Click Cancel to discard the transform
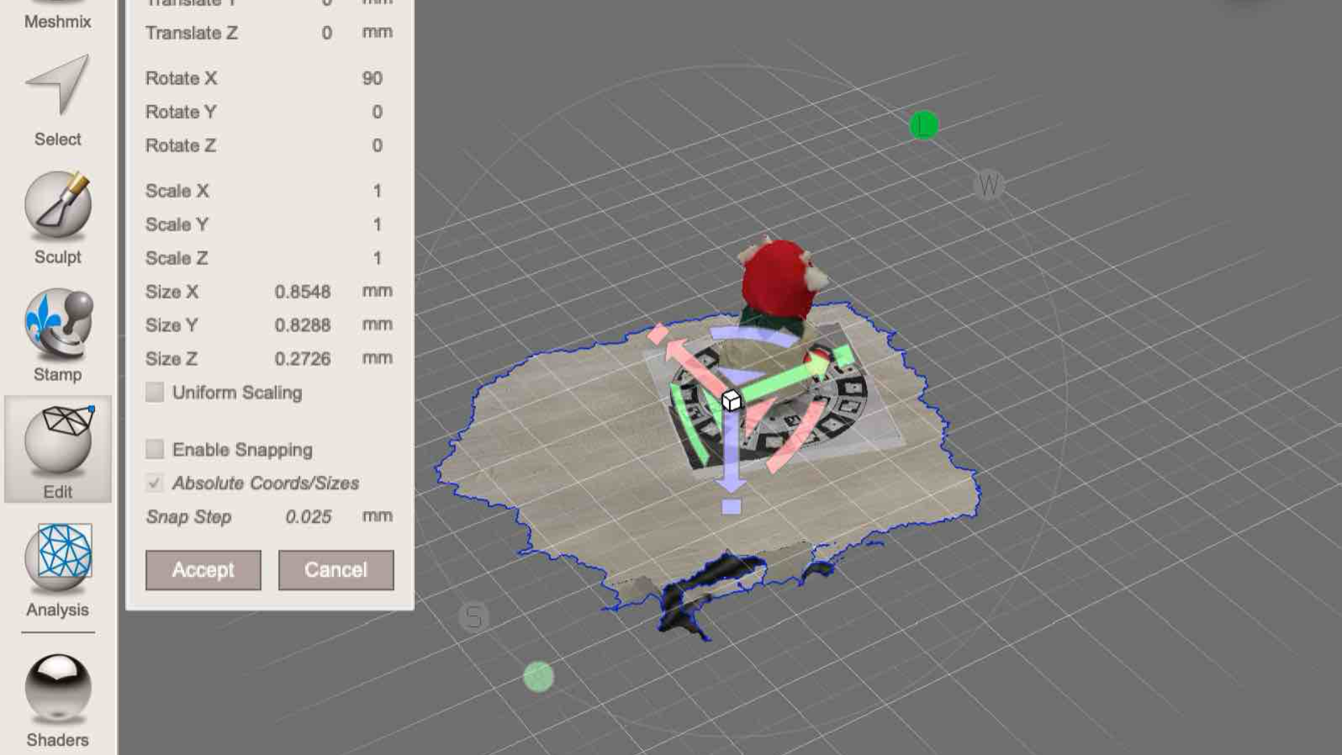Image resolution: width=1342 pixels, height=755 pixels. pyautogui.click(x=335, y=570)
